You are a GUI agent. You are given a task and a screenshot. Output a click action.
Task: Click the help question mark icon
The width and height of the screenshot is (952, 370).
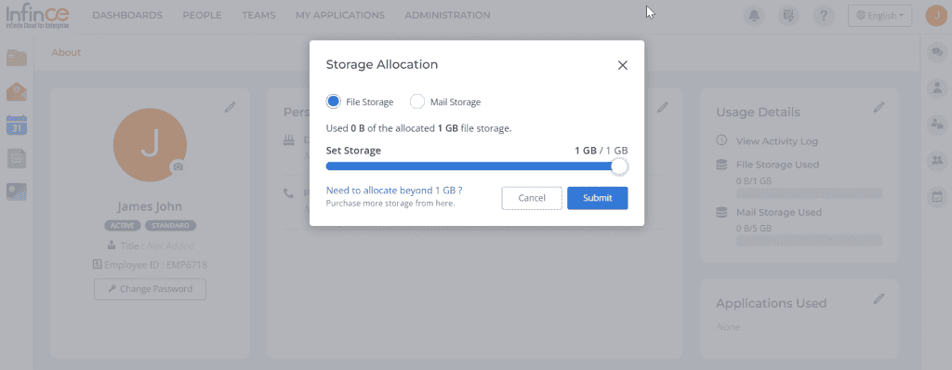click(x=823, y=16)
